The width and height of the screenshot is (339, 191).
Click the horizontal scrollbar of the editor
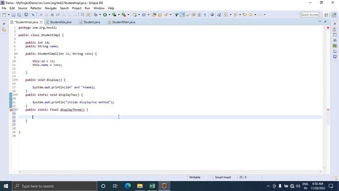click(170, 172)
